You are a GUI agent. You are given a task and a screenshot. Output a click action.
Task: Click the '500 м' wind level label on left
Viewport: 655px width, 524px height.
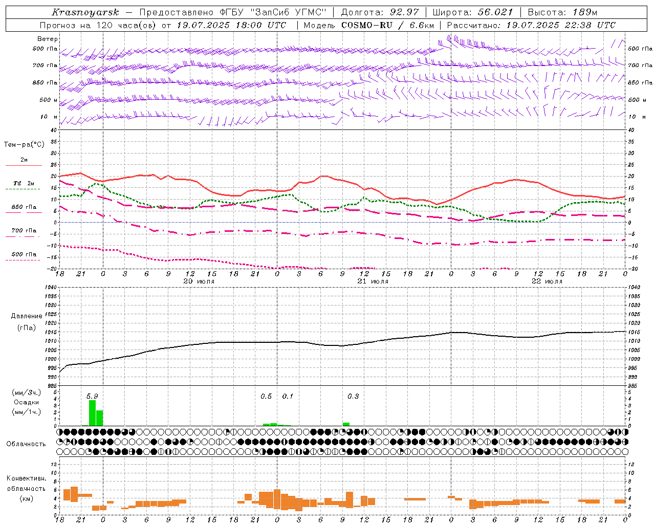[49, 100]
